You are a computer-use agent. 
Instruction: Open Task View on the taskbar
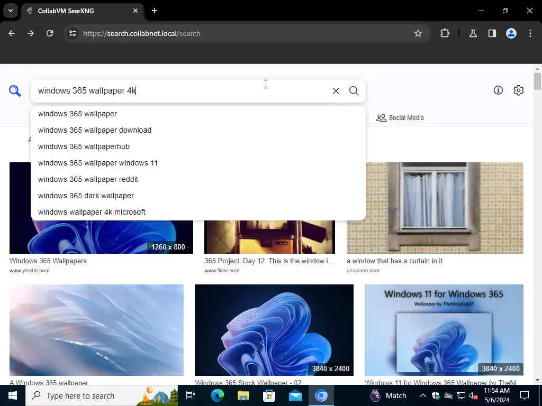tap(191, 395)
